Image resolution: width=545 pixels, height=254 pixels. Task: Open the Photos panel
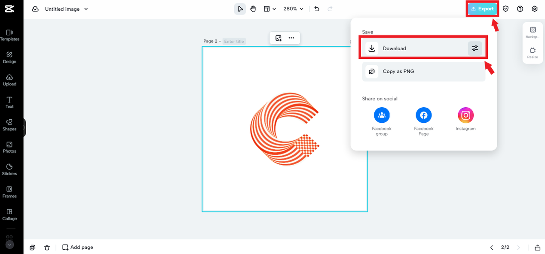[x=9, y=147]
